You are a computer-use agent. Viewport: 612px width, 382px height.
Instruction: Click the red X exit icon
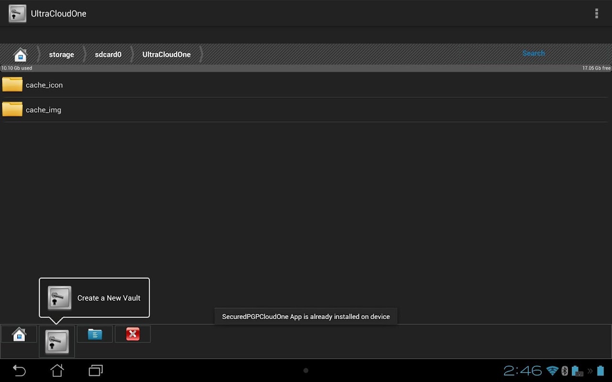[133, 334]
